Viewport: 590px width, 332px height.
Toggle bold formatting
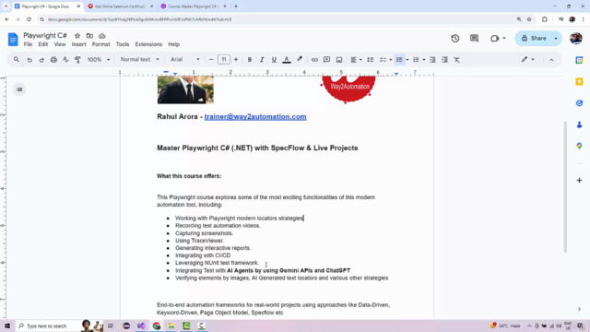[250, 59]
